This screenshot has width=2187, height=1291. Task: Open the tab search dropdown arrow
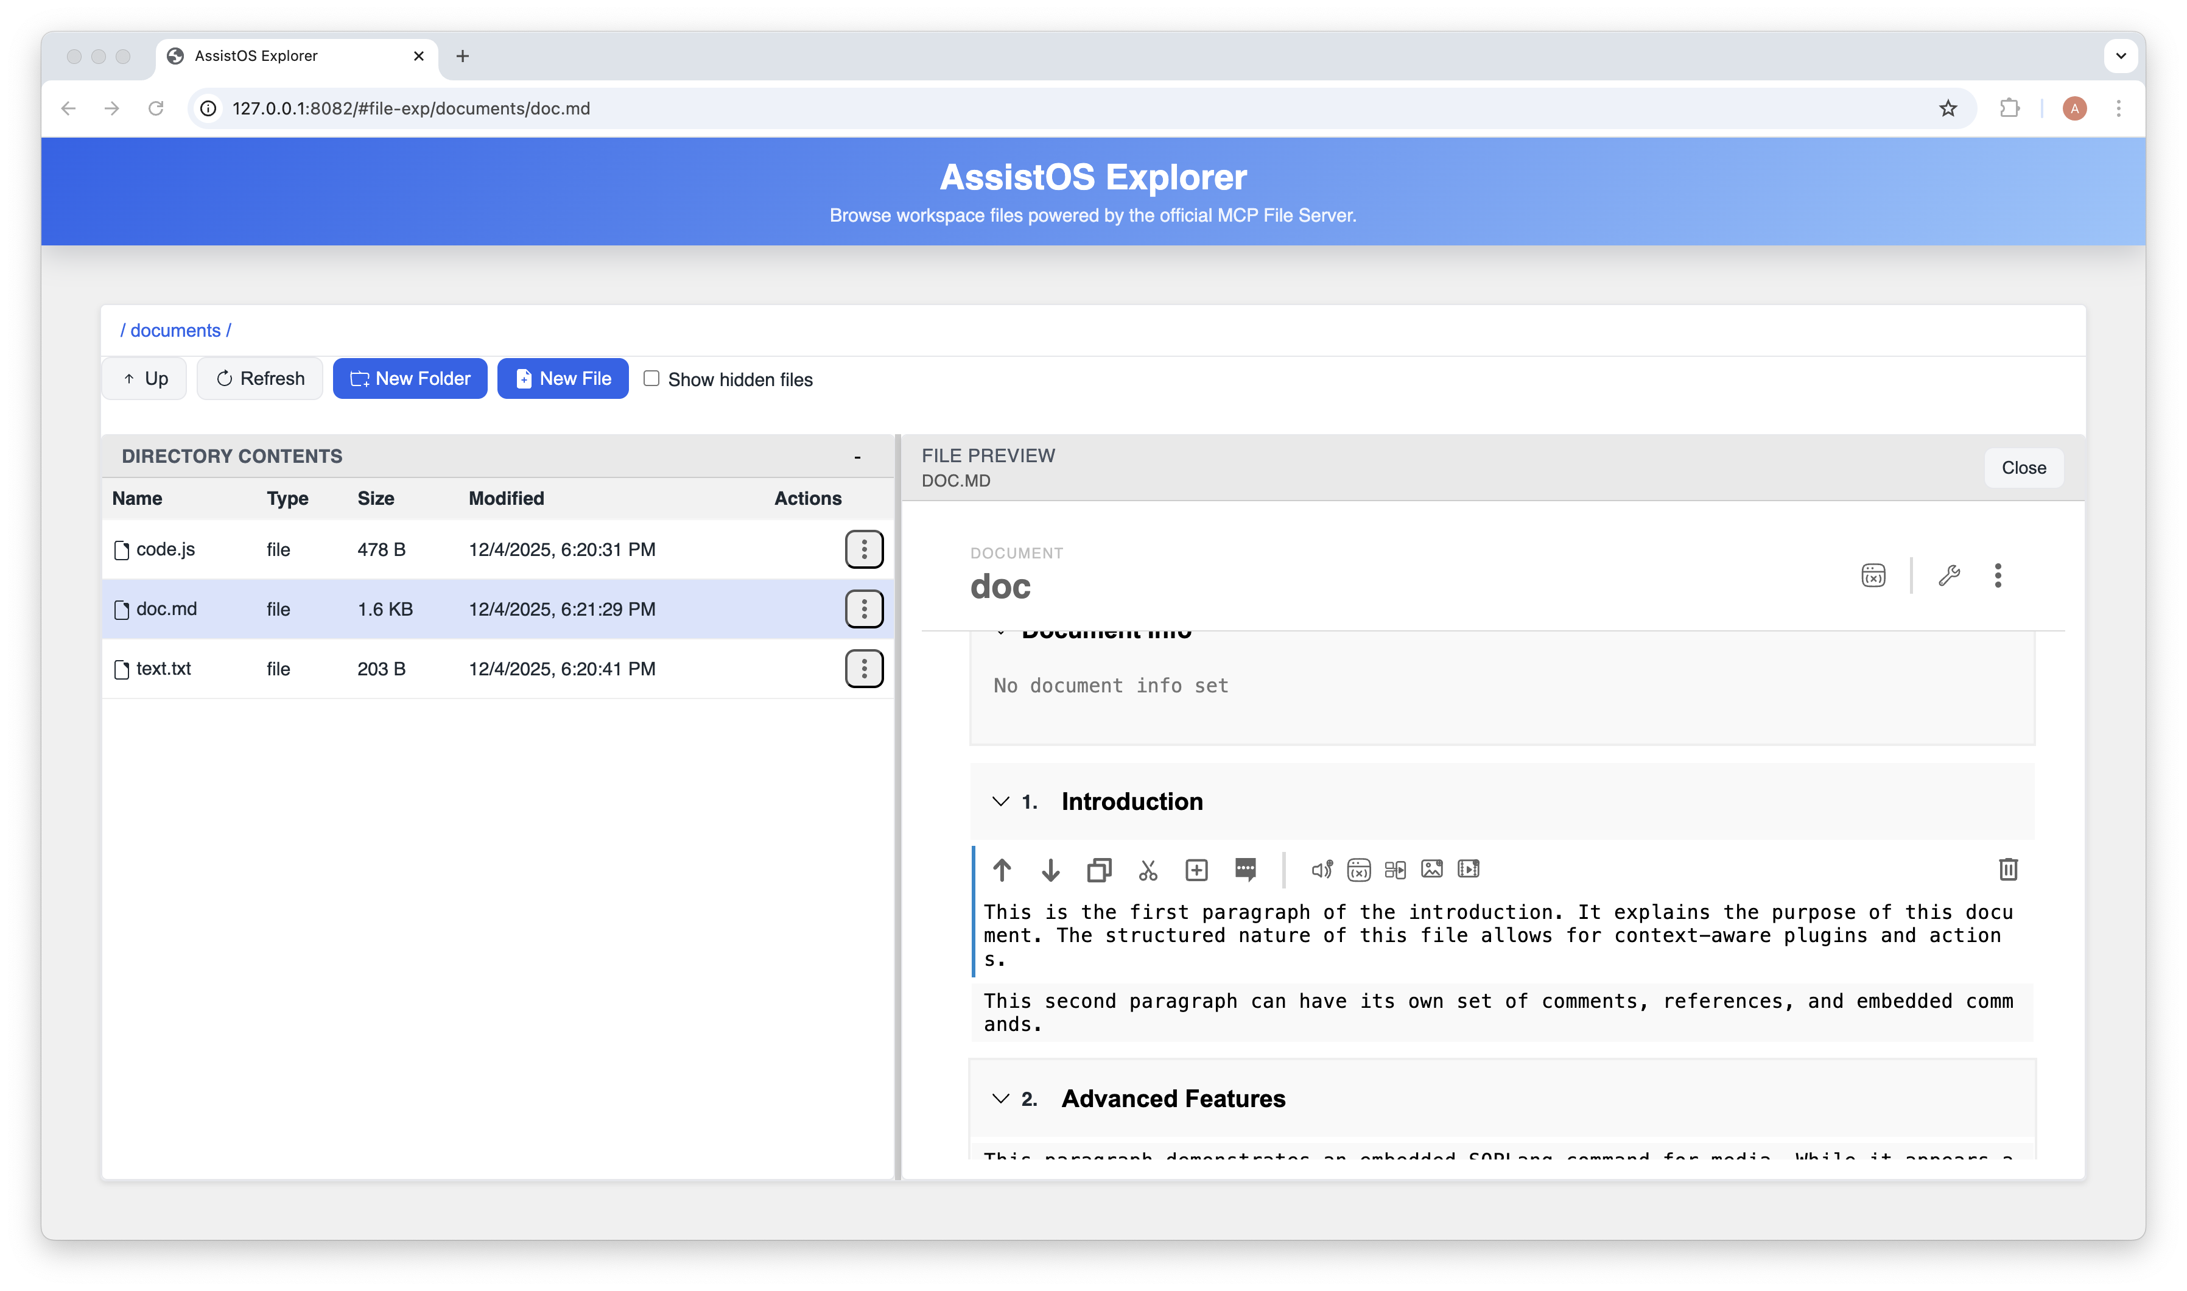click(2120, 55)
